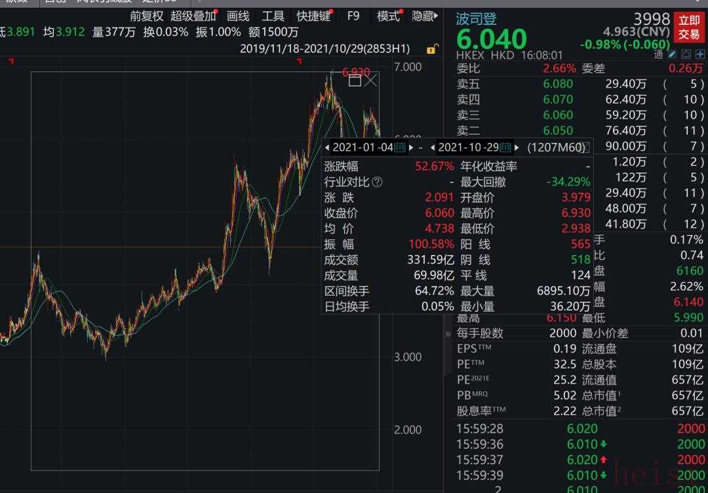The image size is (708, 493).
Task: Open the 画线 drawing menu
Action: coord(238,16)
